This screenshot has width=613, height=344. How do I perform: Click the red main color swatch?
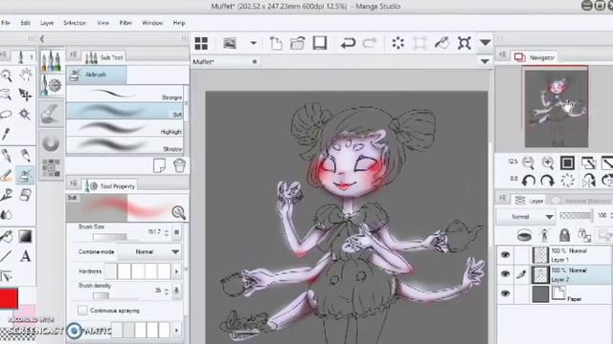click(x=9, y=298)
